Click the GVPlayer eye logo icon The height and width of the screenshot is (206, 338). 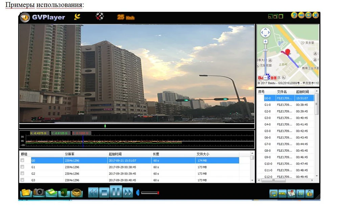25,17
